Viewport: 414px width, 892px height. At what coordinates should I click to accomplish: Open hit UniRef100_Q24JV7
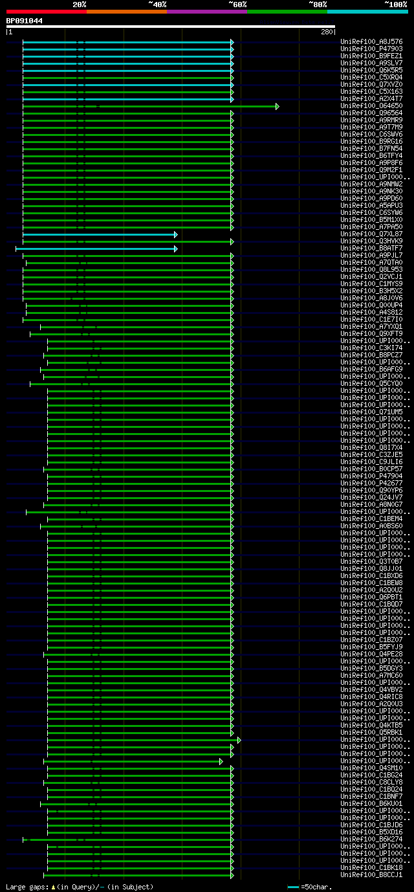click(x=371, y=498)
